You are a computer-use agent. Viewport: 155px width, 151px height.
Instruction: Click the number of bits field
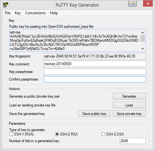tap(133, 141)
